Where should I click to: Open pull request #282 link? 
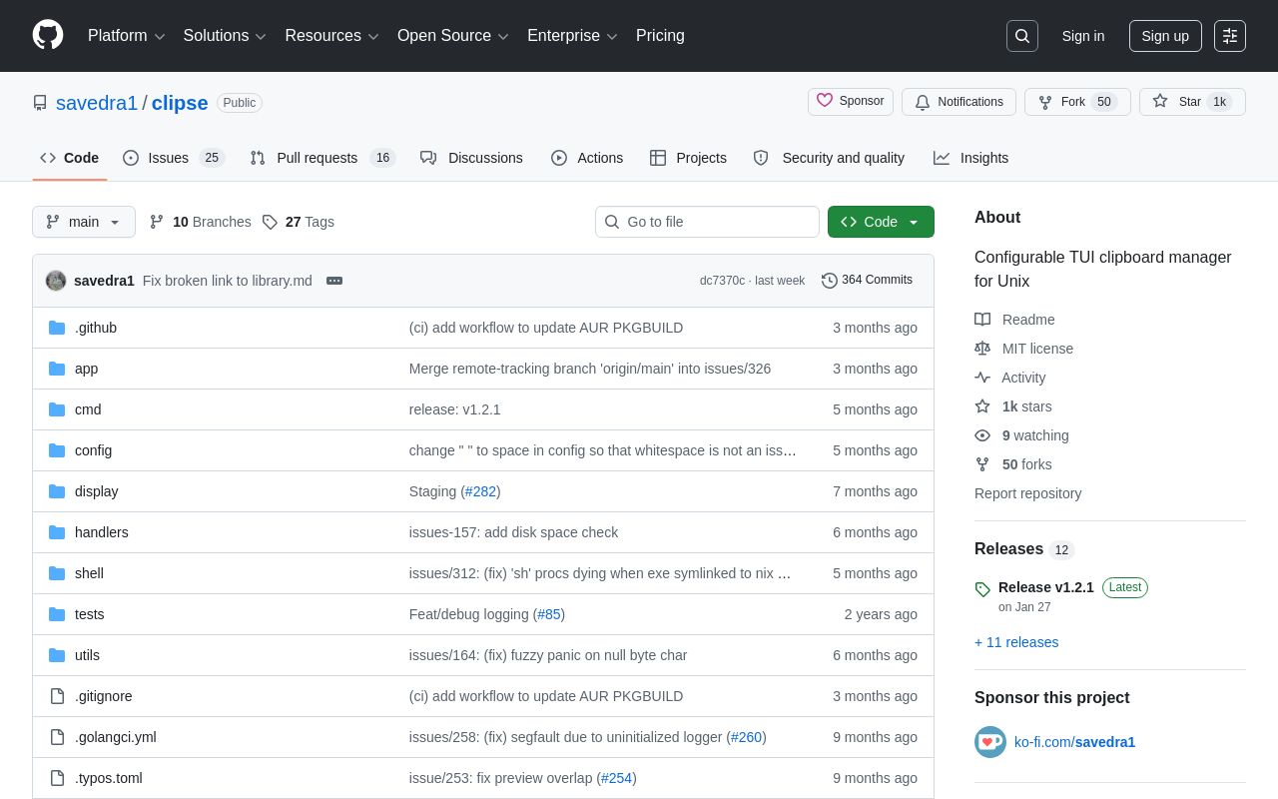click(x=481, y=491)
